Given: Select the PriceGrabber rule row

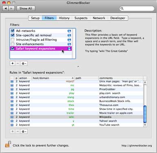Looking at the screenshot, I should click(x=76, y=89).
